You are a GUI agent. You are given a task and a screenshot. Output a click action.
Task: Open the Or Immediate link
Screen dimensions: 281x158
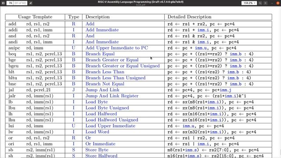[100, 144]
